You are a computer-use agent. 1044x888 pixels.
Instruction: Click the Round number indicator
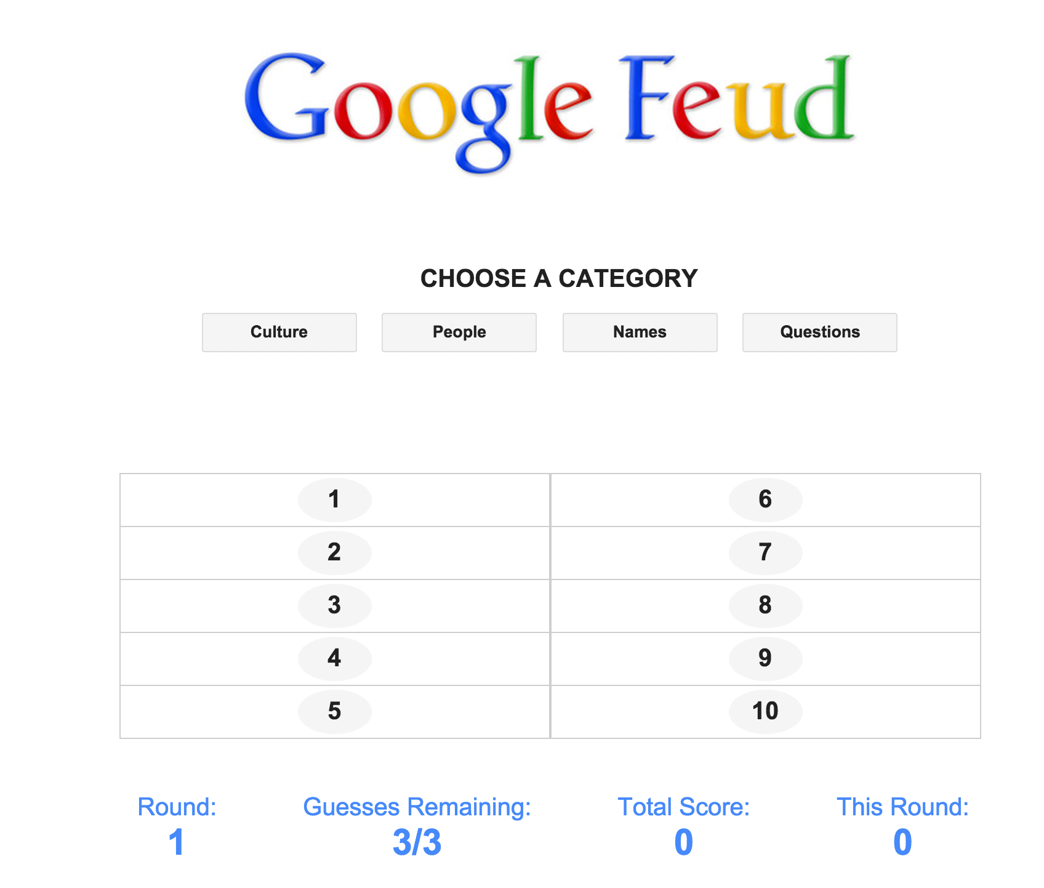tap(177, 842)
